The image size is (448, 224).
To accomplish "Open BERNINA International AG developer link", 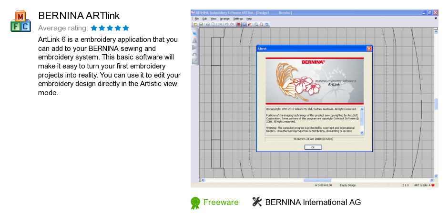I will (313, 202).
